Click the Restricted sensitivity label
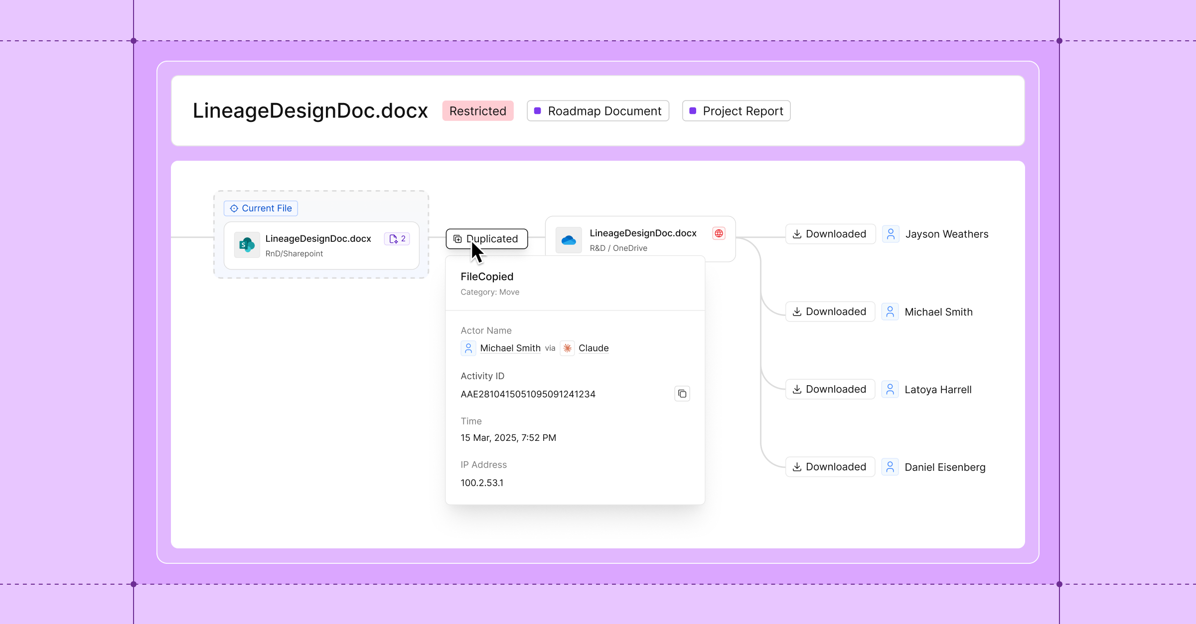The image size is (1196, 624). tap(477, 111)
